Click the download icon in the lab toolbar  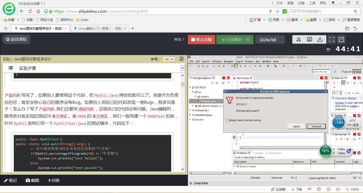point(320,39)
